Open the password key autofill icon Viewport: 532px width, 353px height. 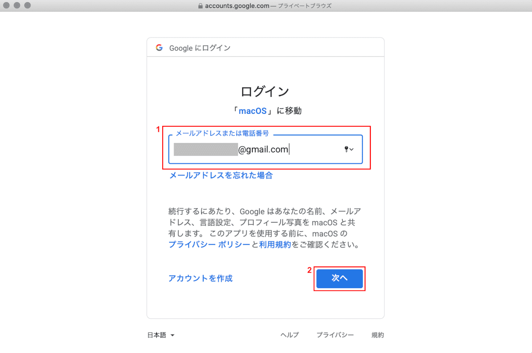click(349, 150)
